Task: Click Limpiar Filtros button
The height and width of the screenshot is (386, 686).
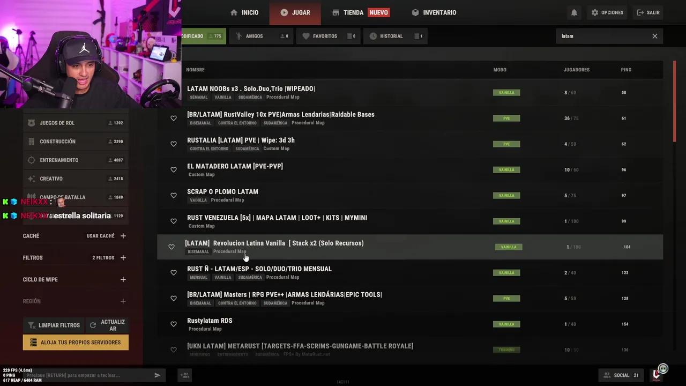Action: point(54,325)
